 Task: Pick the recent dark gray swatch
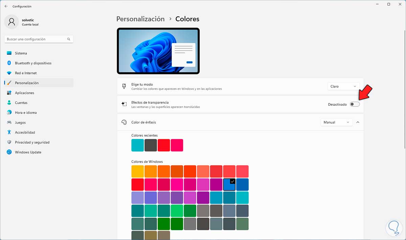tap(151, 145)
